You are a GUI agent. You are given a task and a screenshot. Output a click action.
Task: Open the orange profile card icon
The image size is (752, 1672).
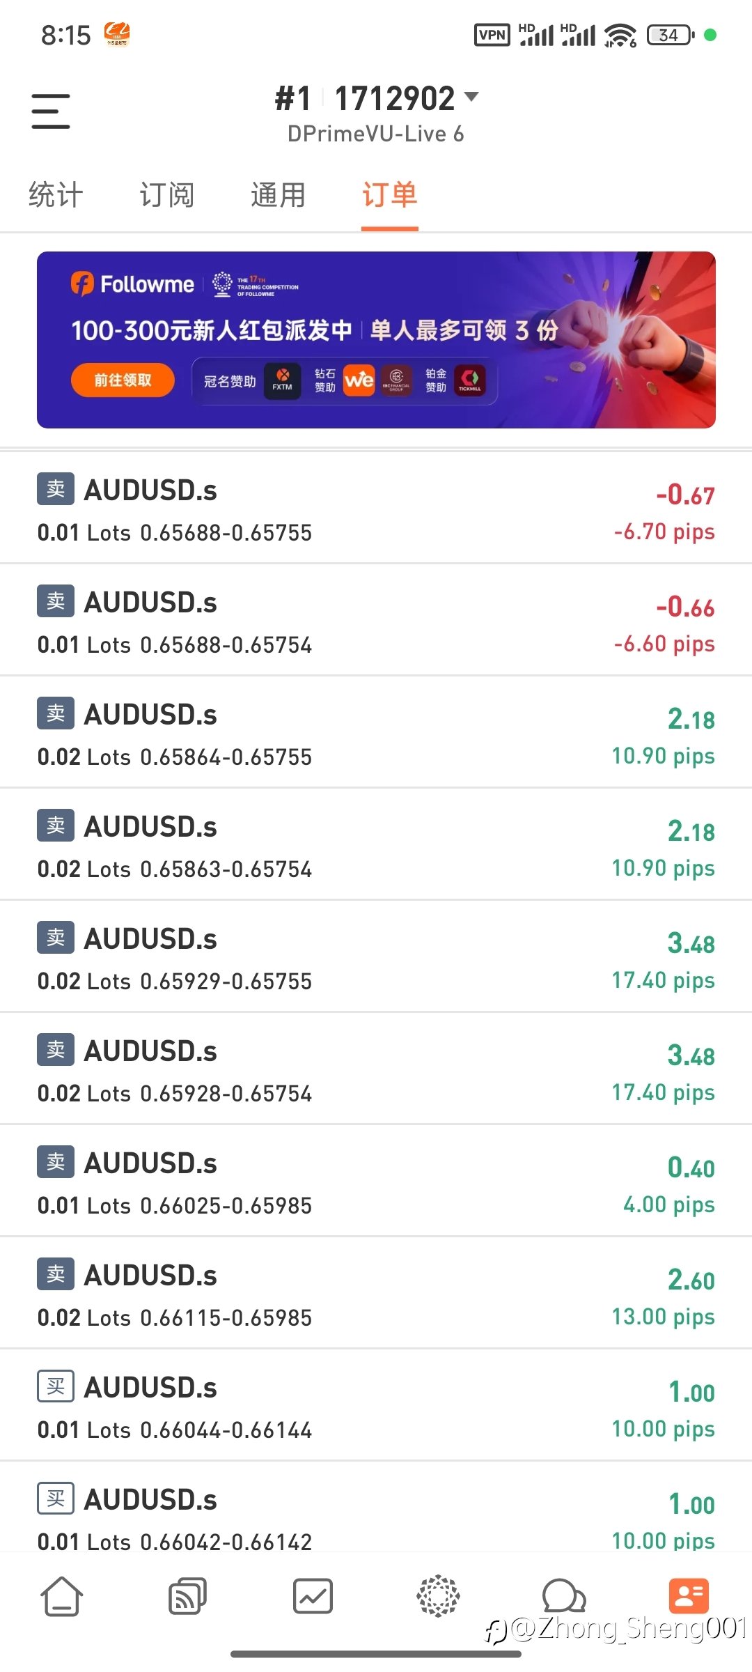coord(689,1596)
